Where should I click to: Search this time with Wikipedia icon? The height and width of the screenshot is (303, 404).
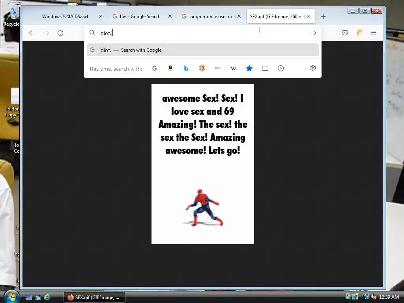click(x=234, y=68)
